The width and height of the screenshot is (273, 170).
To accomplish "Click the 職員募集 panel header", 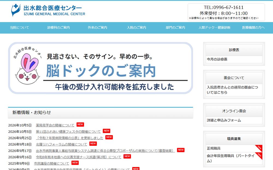I will pos(234,139).
